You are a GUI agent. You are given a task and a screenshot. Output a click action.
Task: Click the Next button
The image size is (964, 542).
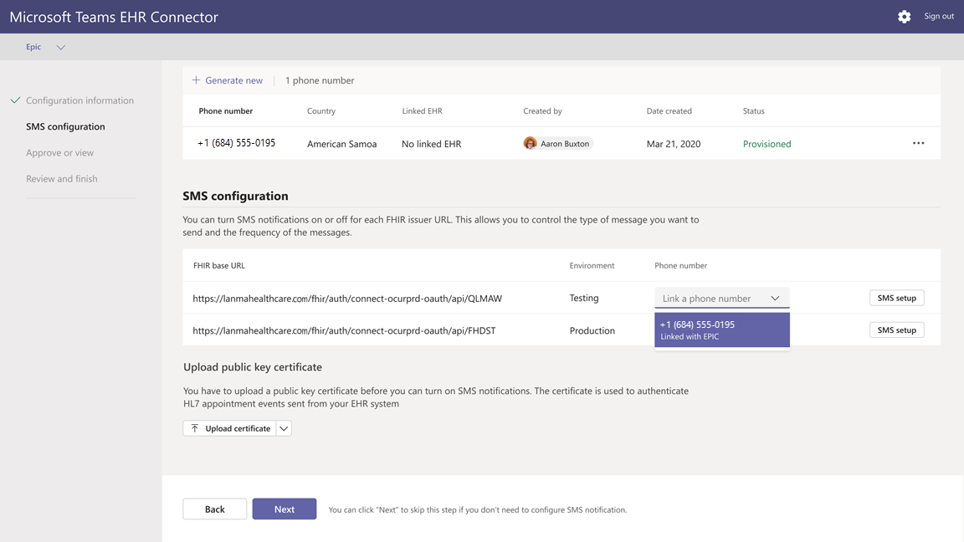[x=284, y=509]
